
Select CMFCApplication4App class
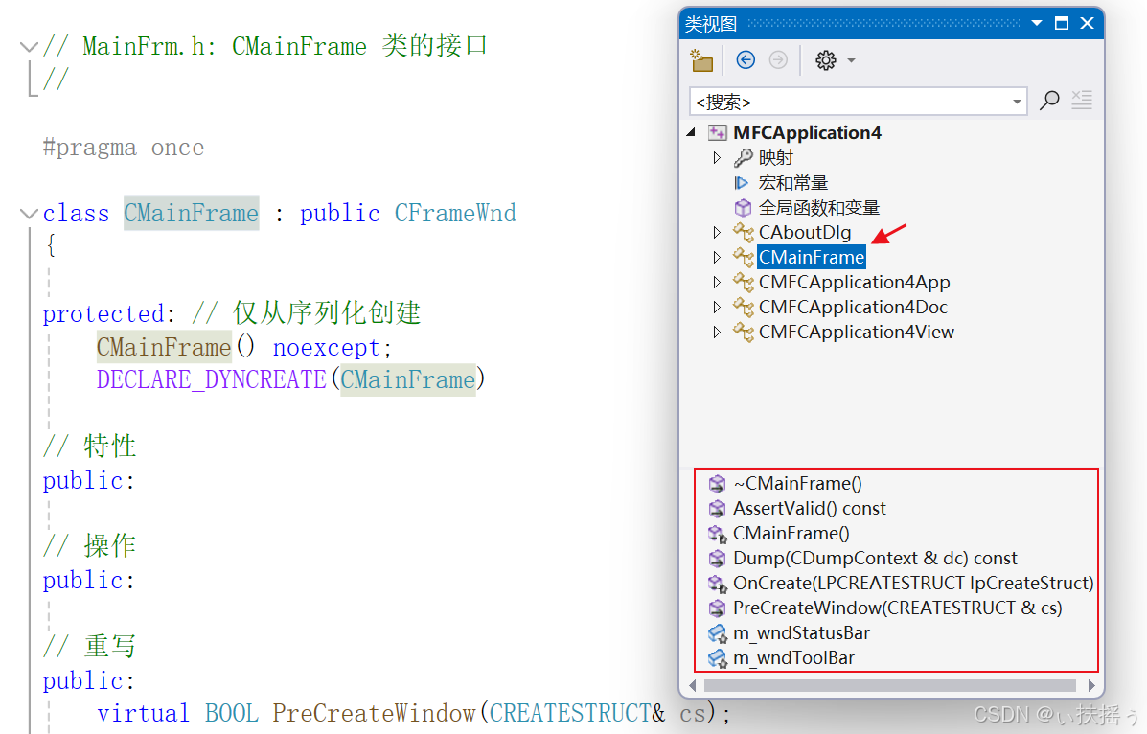pyautogui.click(x=855, y=283)
